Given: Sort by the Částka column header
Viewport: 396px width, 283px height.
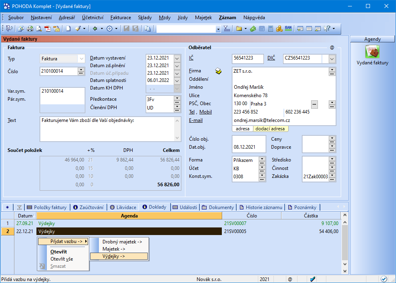Looking at the screenshot, I should (311, 216).
